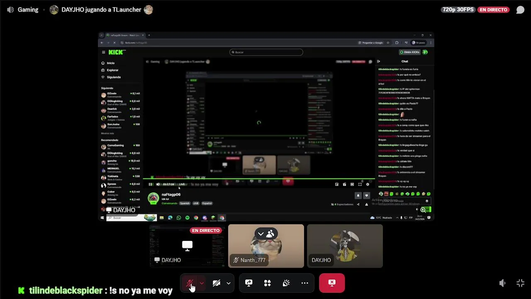Open the chat bubble icon at top right
This screenshot has width=531, height=299.
pos(520,10)
